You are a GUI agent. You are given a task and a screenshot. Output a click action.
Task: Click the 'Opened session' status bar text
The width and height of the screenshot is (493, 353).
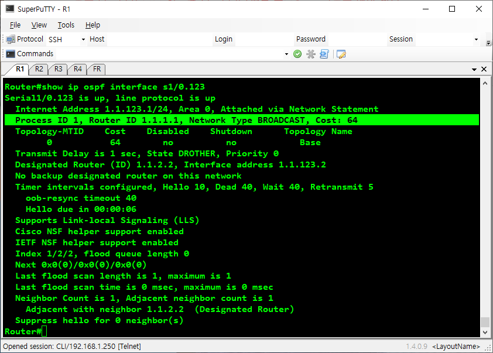coord(72,347)
